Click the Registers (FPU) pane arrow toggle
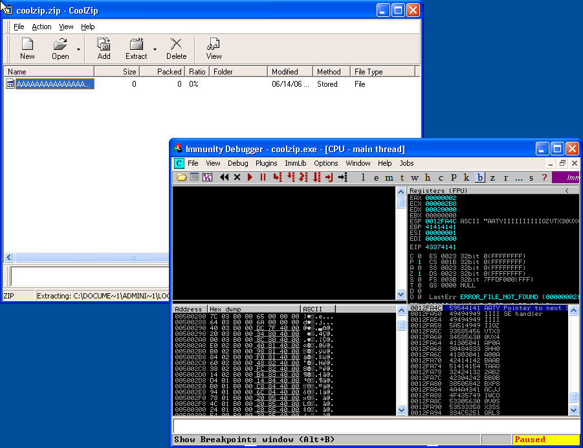 tap(567, 190)
